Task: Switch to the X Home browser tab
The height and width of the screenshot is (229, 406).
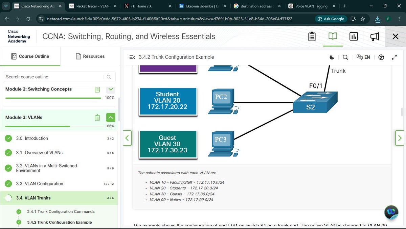Action: (147, 6)
